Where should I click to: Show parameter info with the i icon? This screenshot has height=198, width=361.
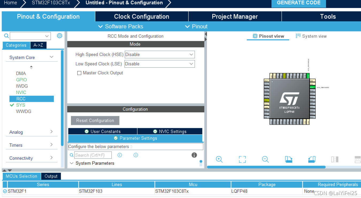(194, 155)
